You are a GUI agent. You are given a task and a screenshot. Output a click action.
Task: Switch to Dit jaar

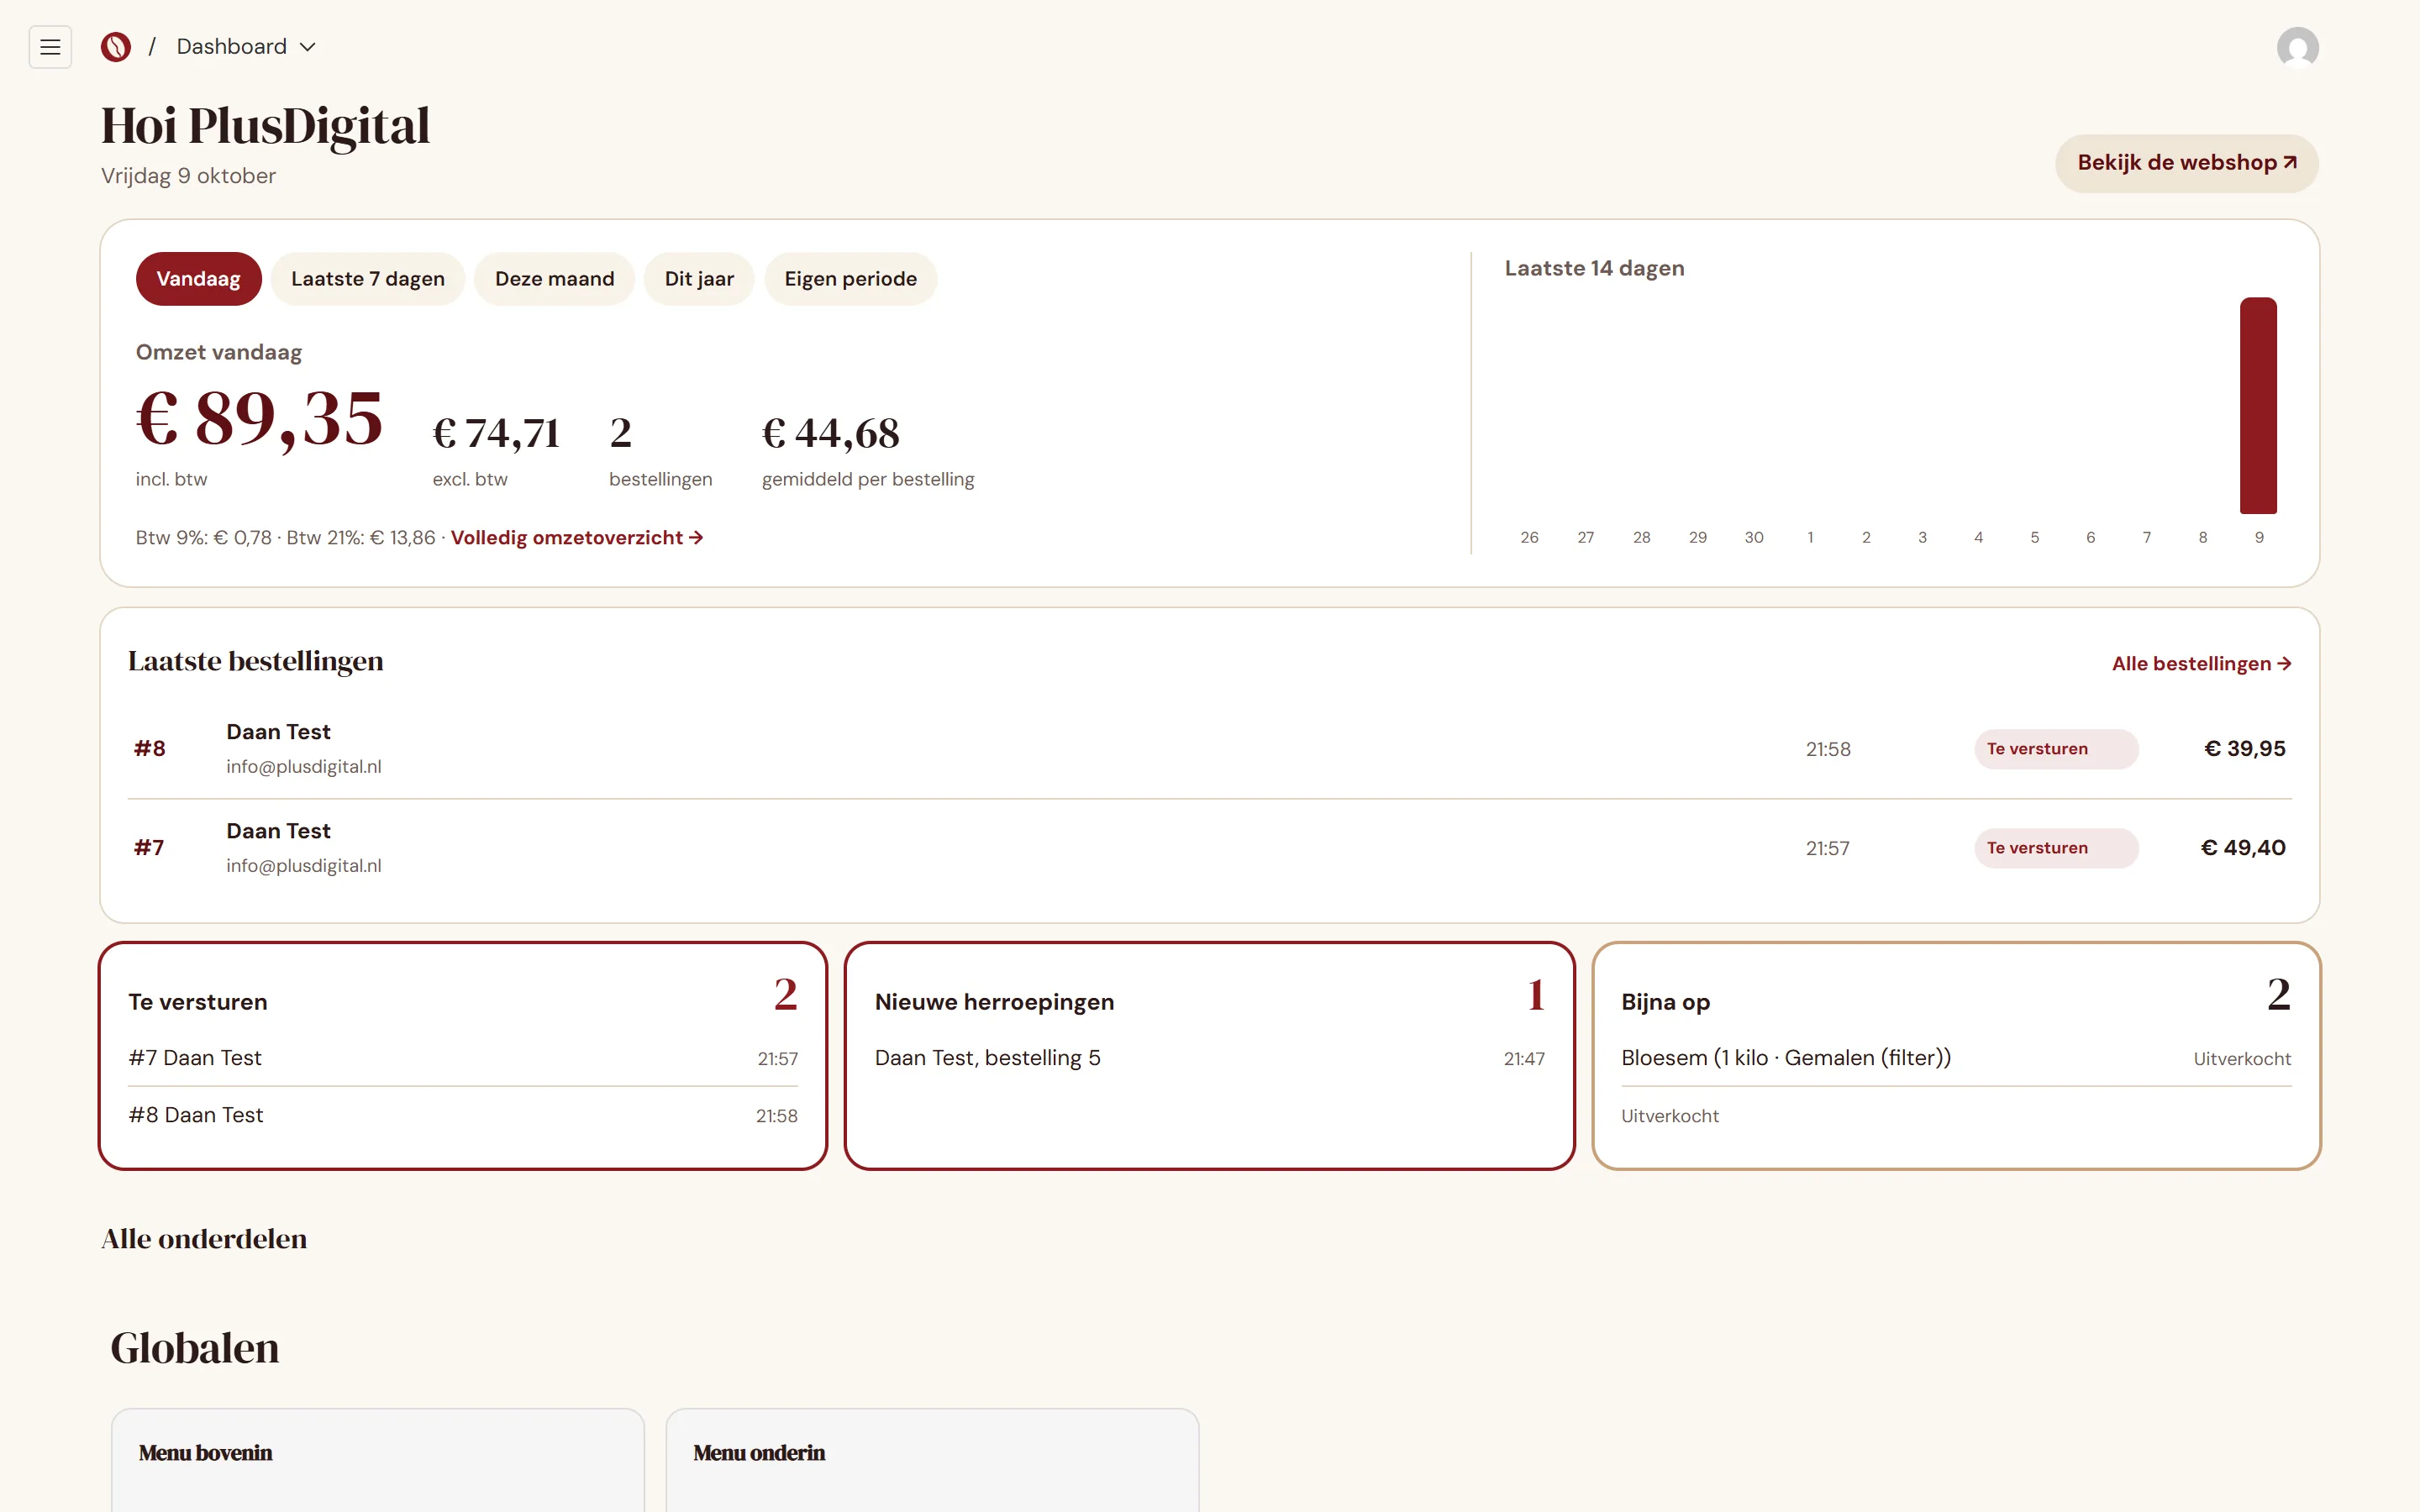click(699, 279)
